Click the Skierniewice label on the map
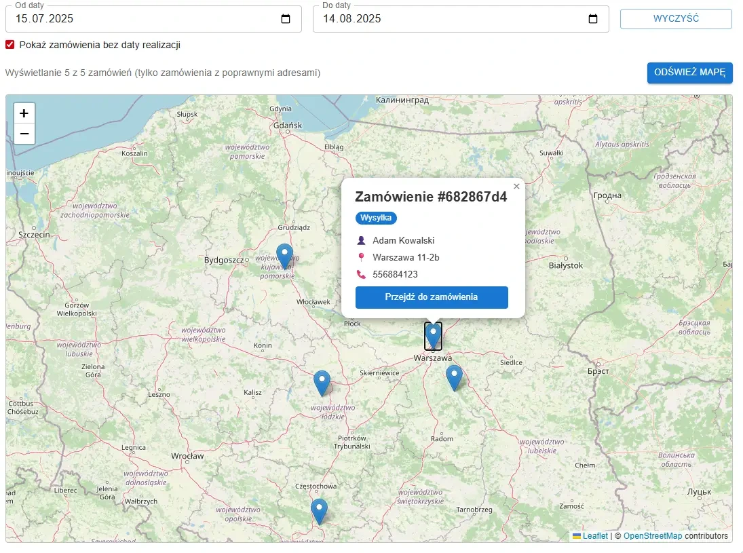 [x=379, y=373]
